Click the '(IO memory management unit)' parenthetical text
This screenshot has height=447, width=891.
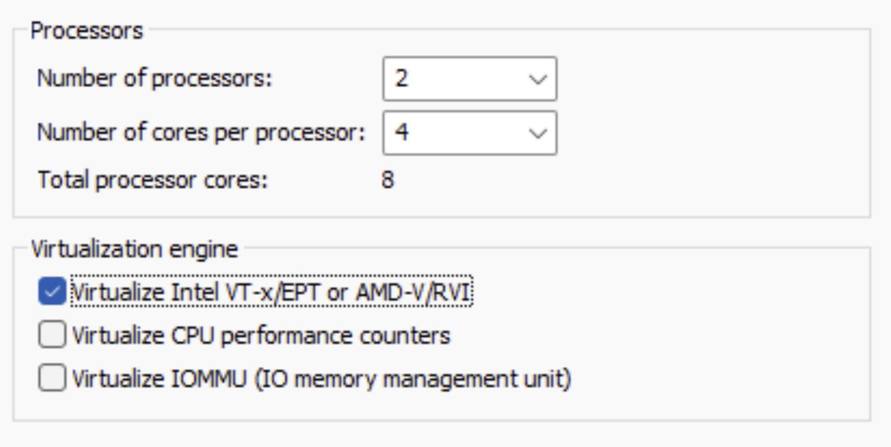(413, 379)
